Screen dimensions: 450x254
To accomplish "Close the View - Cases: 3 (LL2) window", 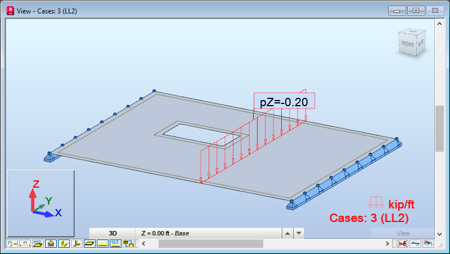I will pos(435,11).
